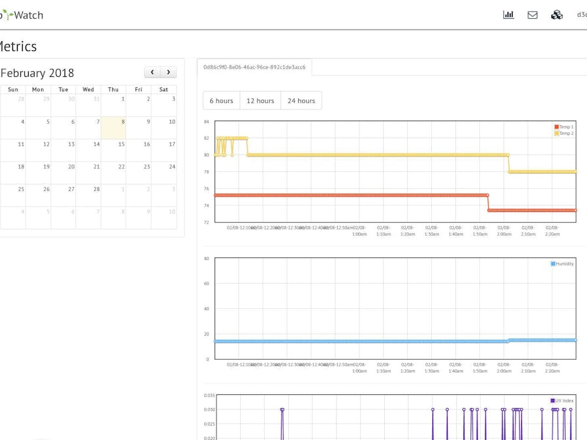Toggle Temp 2 legend series
This screenshot has height=440, width=587.
point(564,133)
